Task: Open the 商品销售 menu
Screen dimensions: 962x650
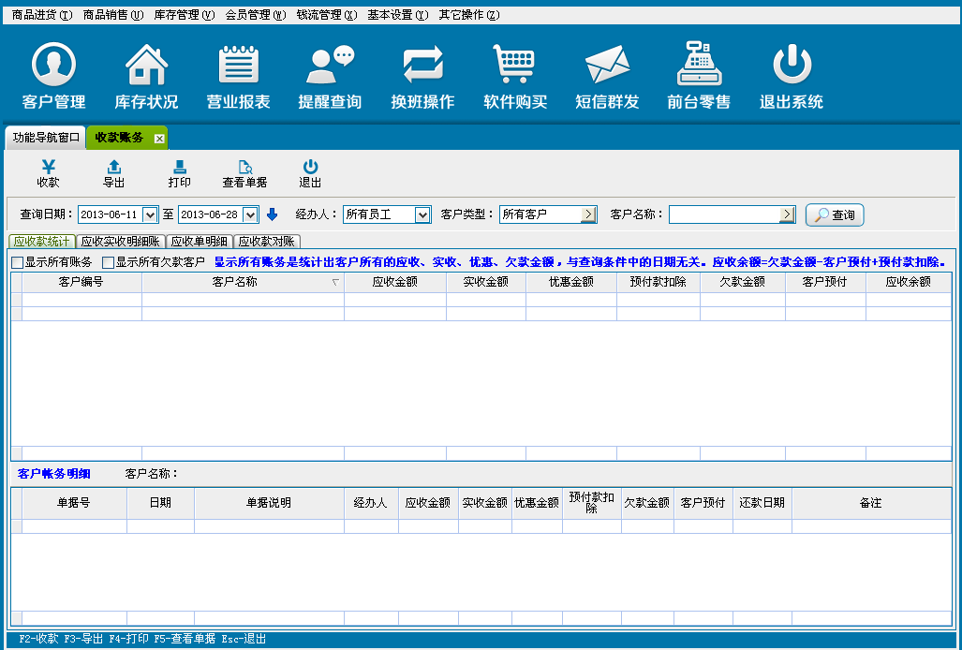Action: [x=113, y=15]
